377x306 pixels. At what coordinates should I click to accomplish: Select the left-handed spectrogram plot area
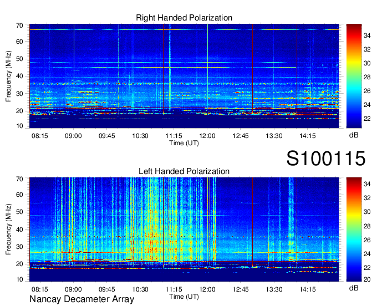coord(184,229)
